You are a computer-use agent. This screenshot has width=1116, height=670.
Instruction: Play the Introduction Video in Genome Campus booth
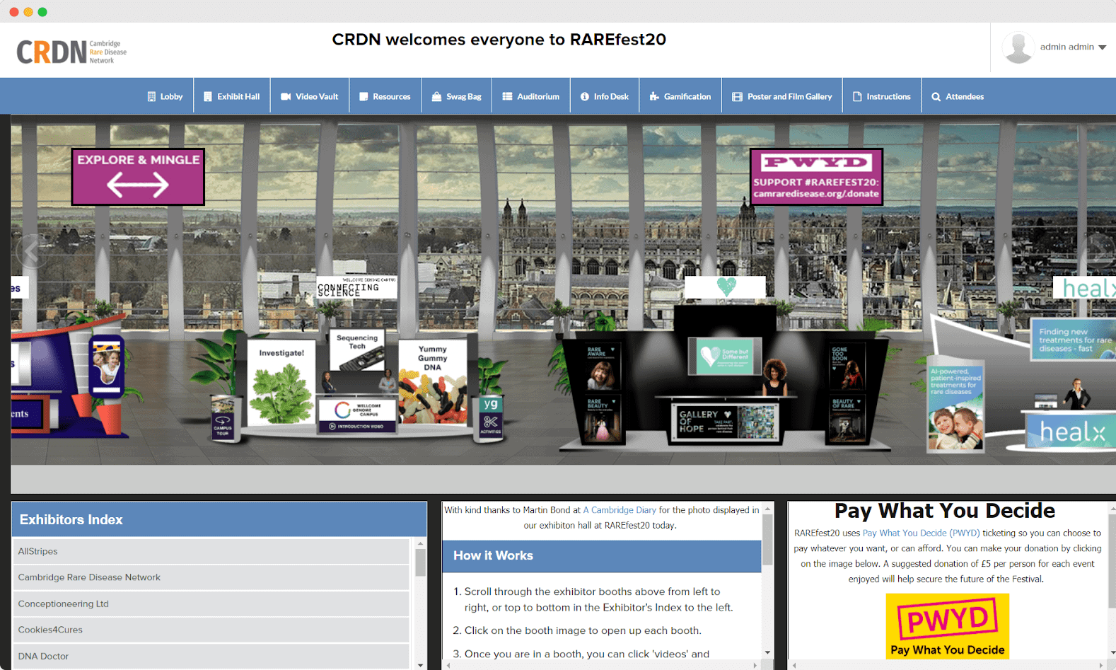pos(357,427)
